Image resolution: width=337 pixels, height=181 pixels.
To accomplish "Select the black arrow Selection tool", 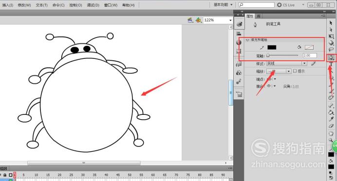I will [331, 23].
